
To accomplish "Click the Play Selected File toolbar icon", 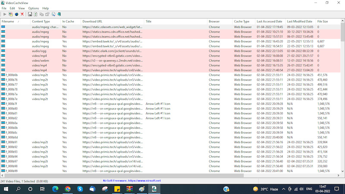I will (x=5, y=14).
